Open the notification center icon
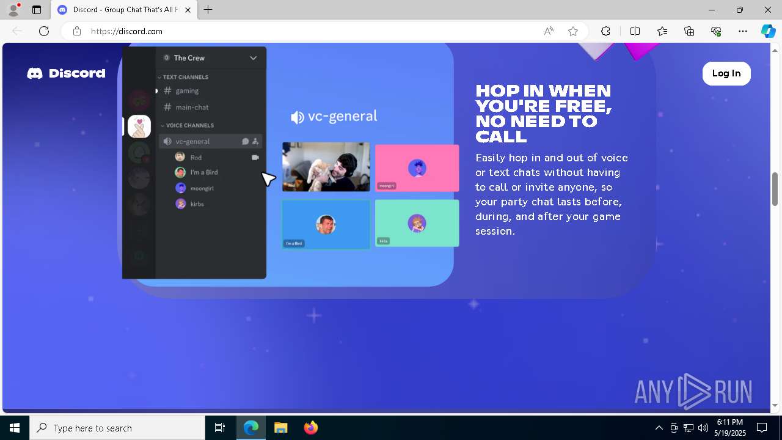 point(762,428)
